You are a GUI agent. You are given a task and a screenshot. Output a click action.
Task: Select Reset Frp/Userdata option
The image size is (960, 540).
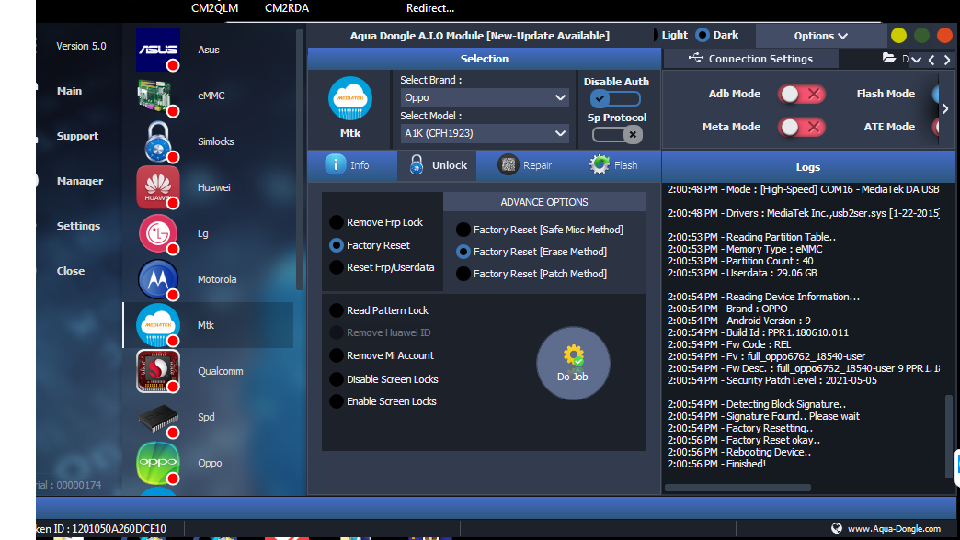[x=383, y=267]
